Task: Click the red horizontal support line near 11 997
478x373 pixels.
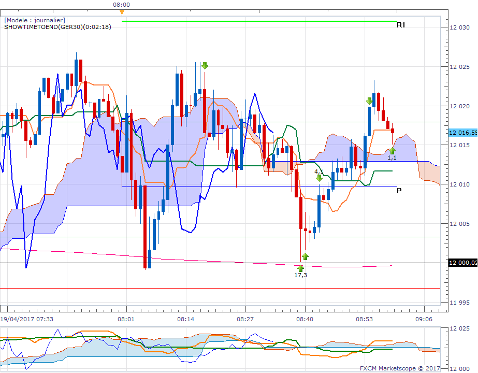Action: [x=220, y=288]
